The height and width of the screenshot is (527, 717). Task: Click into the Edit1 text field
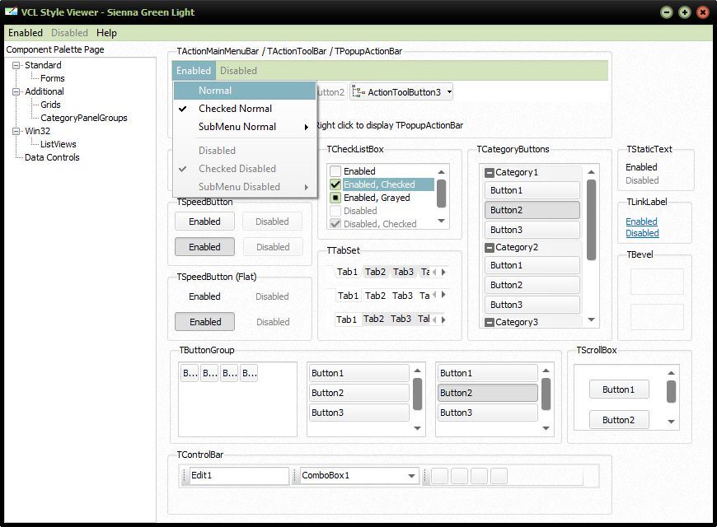click(240, 476)
